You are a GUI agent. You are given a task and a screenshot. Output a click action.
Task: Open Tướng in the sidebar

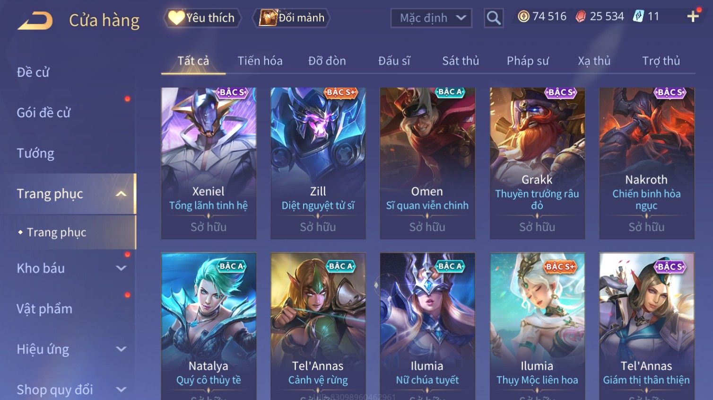(35, 153)
